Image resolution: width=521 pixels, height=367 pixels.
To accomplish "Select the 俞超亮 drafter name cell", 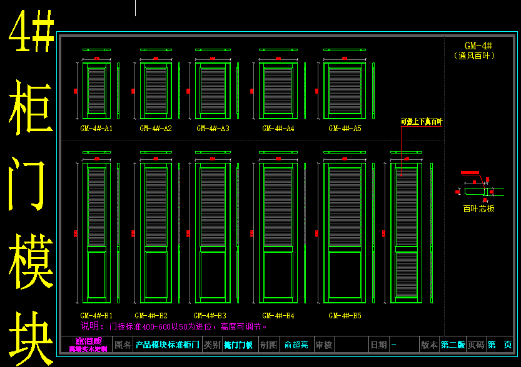I will point(296,345).
